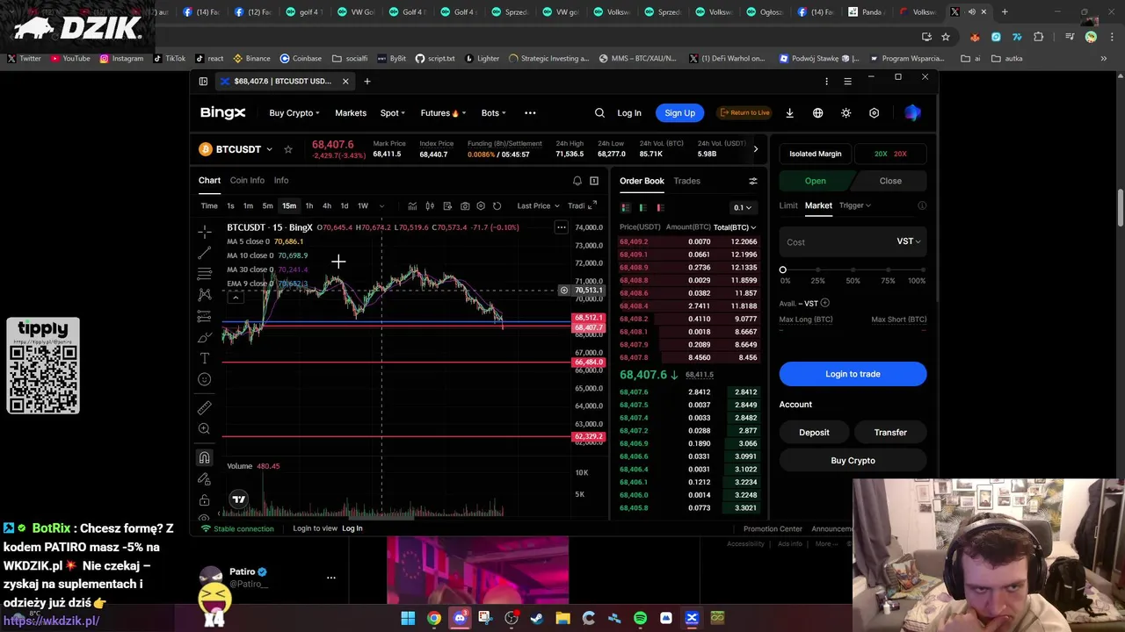Screen dimensions: 1125x632
Task: Select the pattern drawing tool
Action: 204,295
